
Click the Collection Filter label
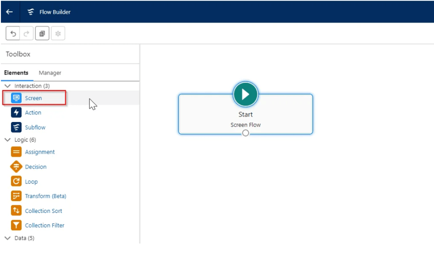point(45,225)
